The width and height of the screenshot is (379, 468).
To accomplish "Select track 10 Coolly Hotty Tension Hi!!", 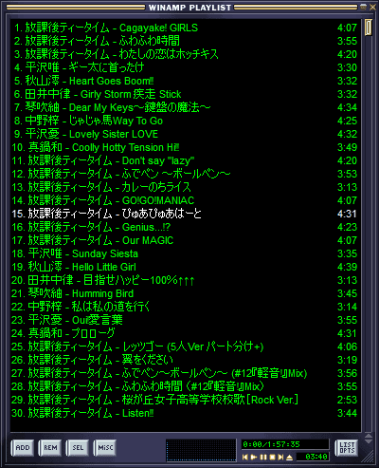I will click(x=186, y=147).
